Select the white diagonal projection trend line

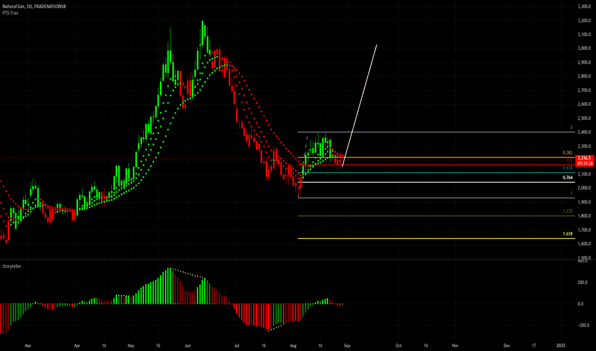(359, 105)
